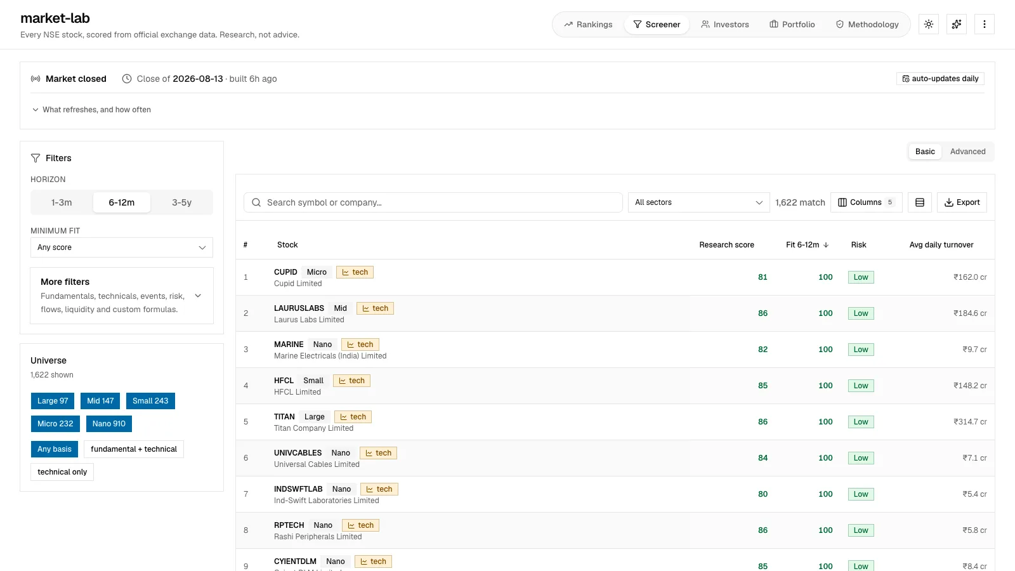This screenshot has width=1015, height=571.
Task: Click the tech badge in the INDSWFTLAB row
Action: coord(379,489)
